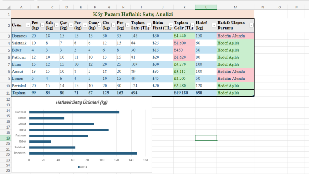This screenshot has width=309, height=174.
Task: Open the Per (kg) filter dropdown
Action: point(85,25)
